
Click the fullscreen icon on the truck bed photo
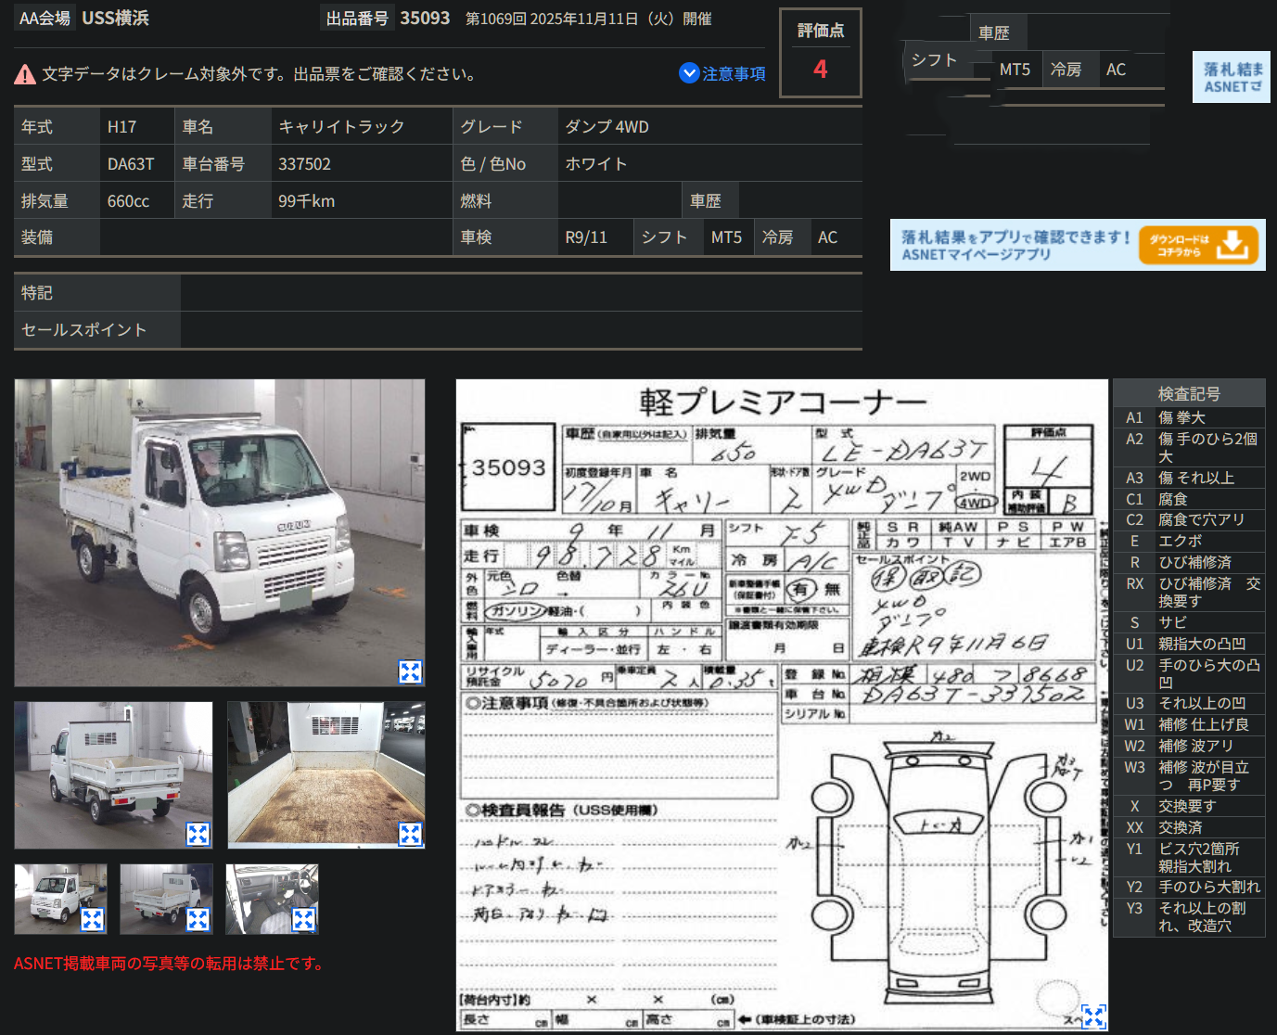pyautogui.click(x=411, y=832)
